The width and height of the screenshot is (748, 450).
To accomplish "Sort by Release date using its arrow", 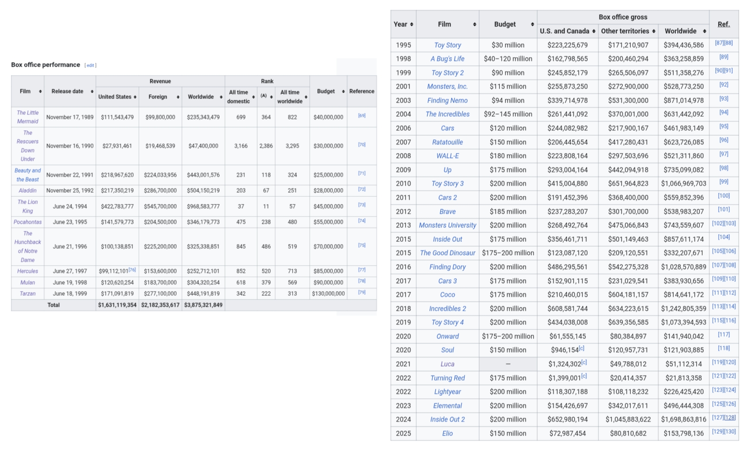I will [x=92, y=92].
